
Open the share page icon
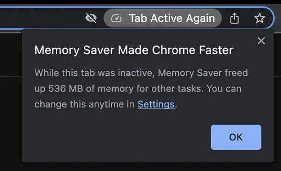tap(235, 18)
